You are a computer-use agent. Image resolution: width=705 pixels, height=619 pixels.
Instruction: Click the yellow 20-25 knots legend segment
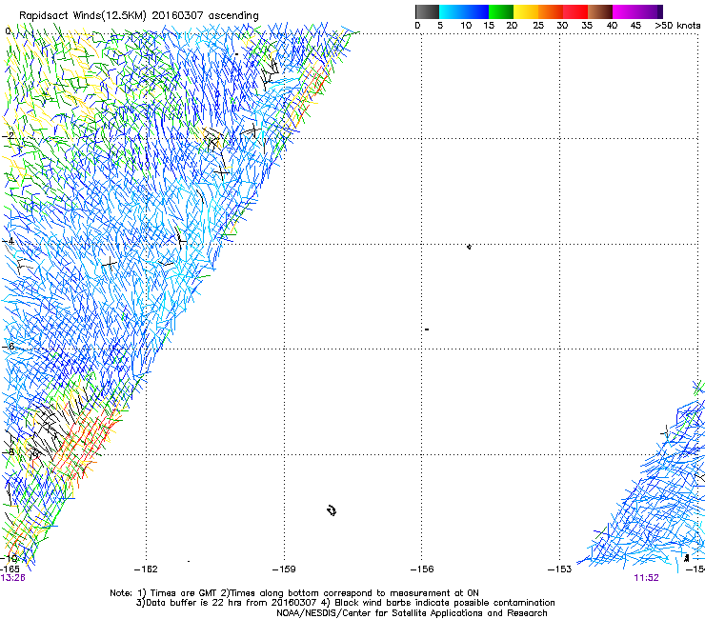pos(526,11)
